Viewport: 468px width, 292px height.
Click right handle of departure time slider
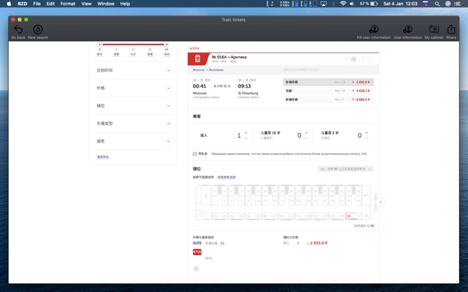pos(167,44)
